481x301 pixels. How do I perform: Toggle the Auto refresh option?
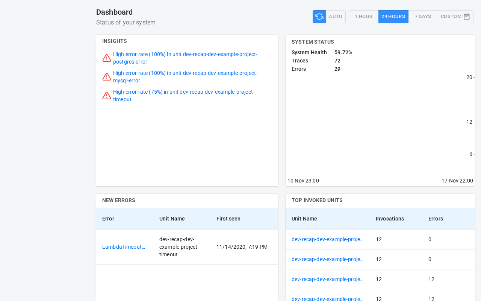tap(336, 17)
